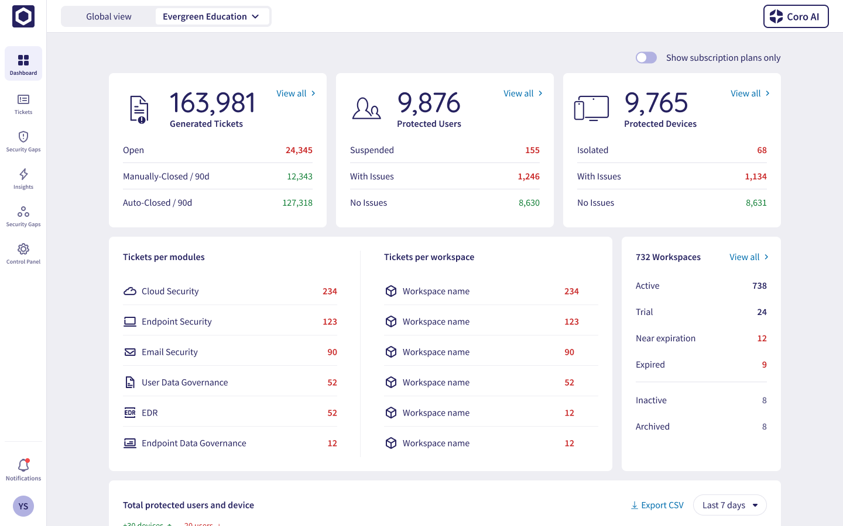Viewport: 843px width, 526px height.
Task: Click the YS user avatar
Action: coord(23,506)
